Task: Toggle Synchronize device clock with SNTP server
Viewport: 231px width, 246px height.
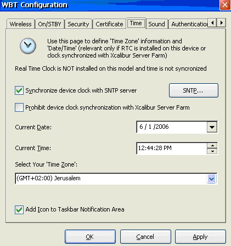Action: pyautogui.click(x=19, y=90)
